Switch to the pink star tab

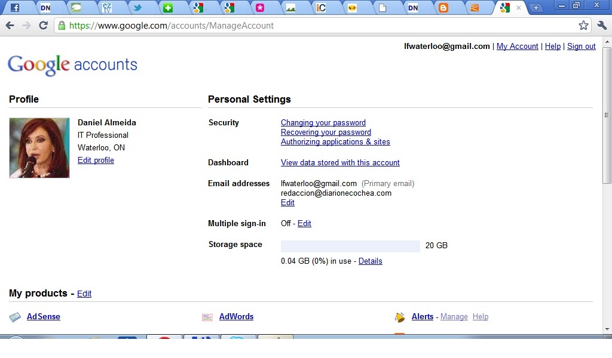259,7
